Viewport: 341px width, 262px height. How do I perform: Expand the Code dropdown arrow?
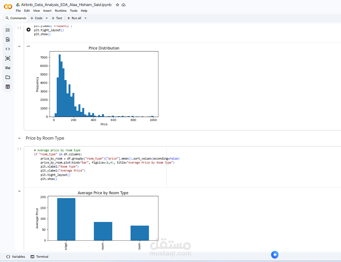point(47,18)
